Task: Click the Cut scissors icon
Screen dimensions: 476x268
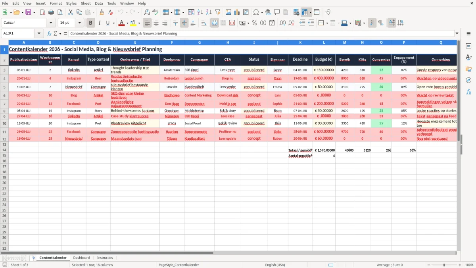Action: (x=71, y=12)
